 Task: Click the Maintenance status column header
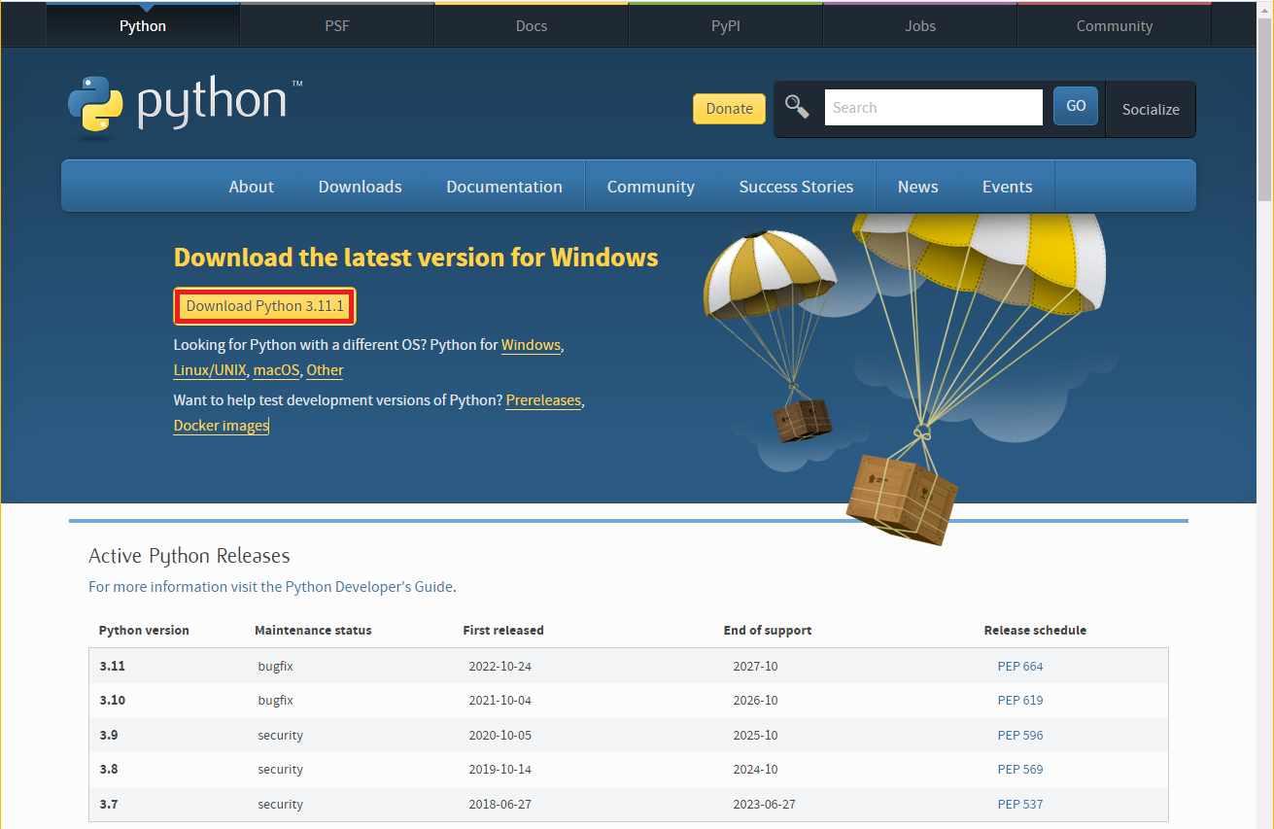point(313,631)
